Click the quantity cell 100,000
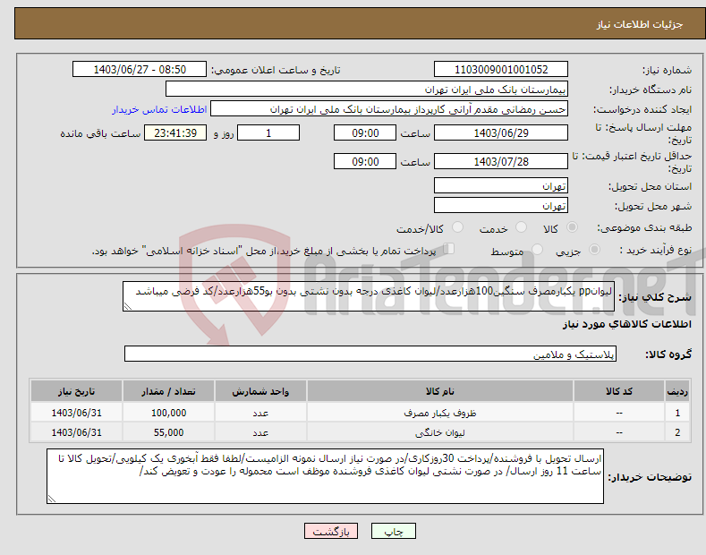706x555 pixels. 168,413
